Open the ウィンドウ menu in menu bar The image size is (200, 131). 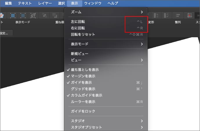click(93, 3)
